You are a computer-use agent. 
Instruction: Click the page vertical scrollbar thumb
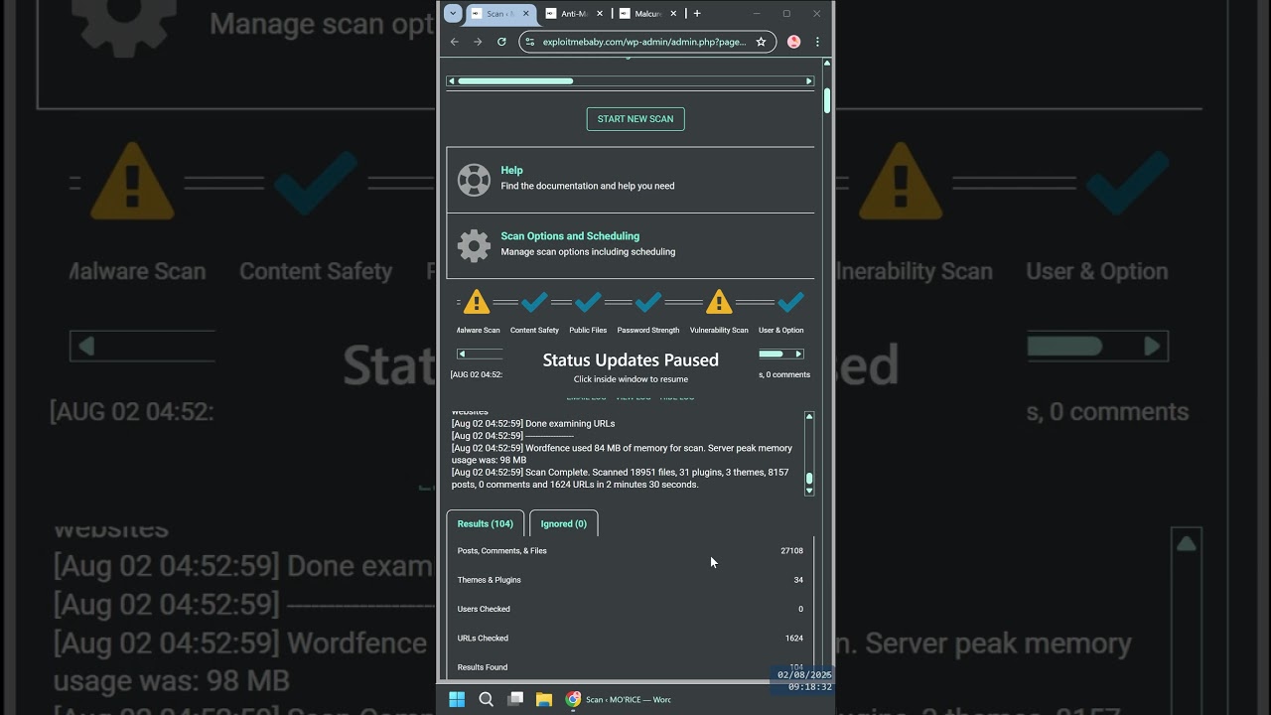pos(826,100)
